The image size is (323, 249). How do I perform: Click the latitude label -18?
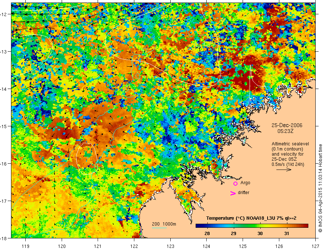pos(4,238)
